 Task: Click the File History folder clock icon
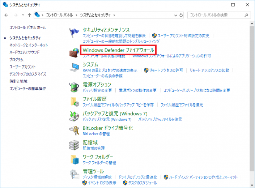(75, 102)
